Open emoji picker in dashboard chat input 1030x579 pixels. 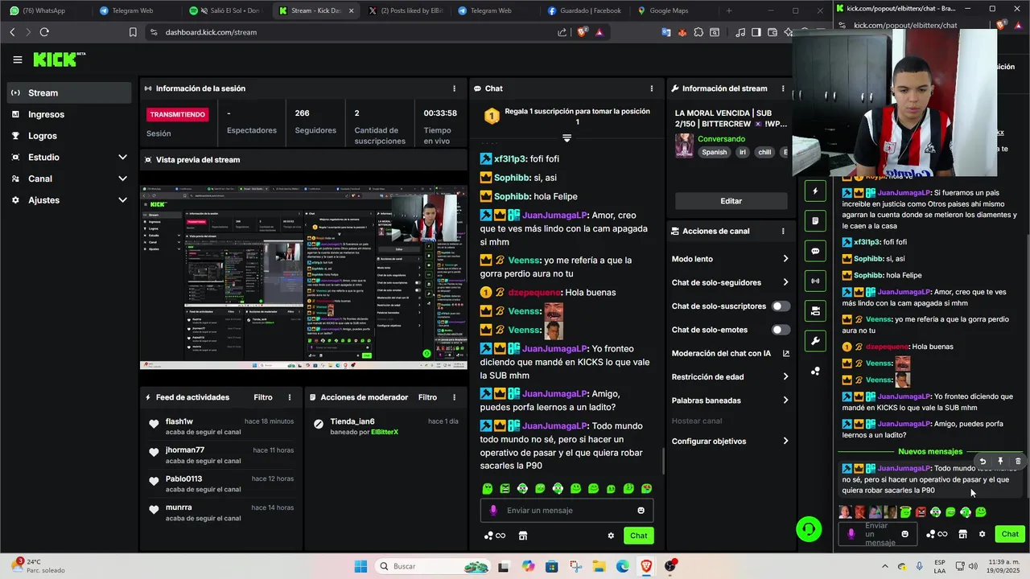(x=641, y=511)
